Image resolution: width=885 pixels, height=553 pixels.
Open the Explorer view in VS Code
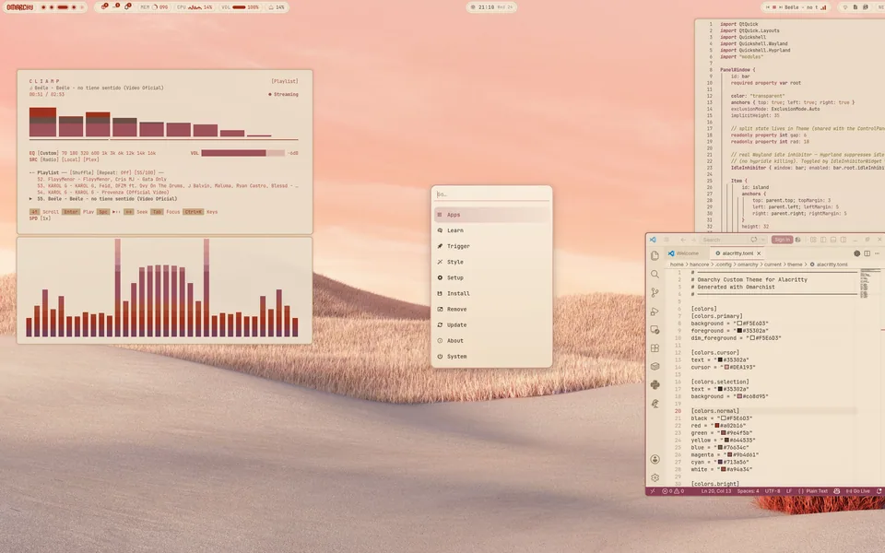655,255
